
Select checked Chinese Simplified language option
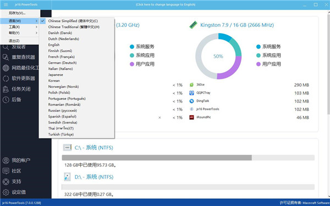click(x=77, y=21)
